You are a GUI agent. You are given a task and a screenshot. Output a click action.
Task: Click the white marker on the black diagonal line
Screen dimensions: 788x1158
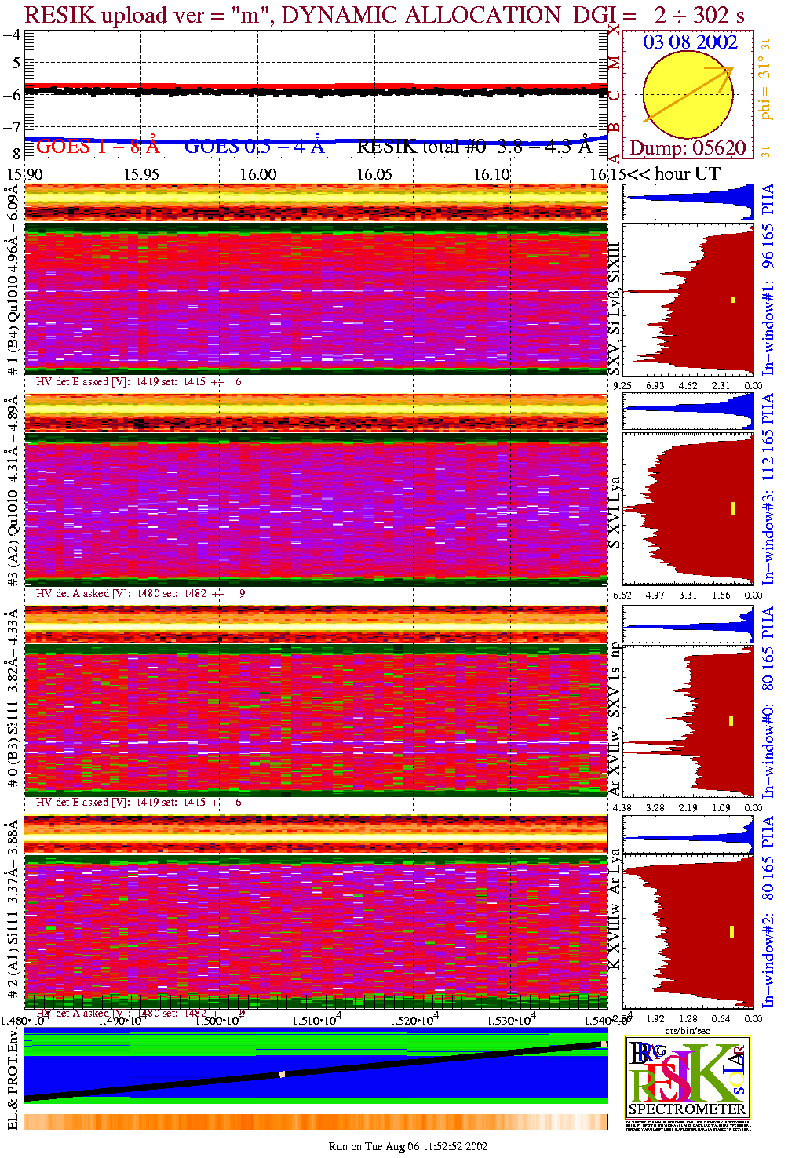click(282, 1074)
